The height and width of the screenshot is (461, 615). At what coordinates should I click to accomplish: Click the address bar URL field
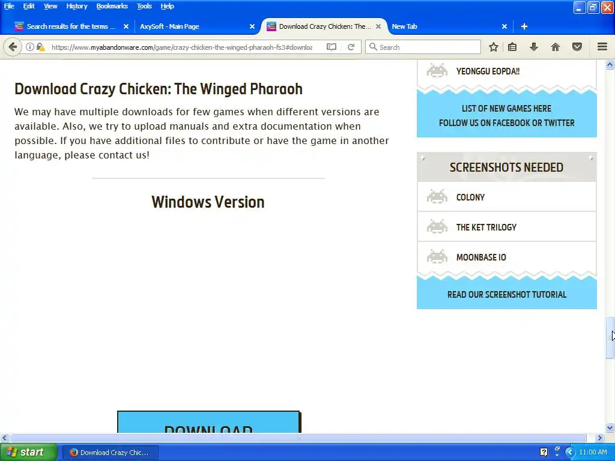point(182,47)
